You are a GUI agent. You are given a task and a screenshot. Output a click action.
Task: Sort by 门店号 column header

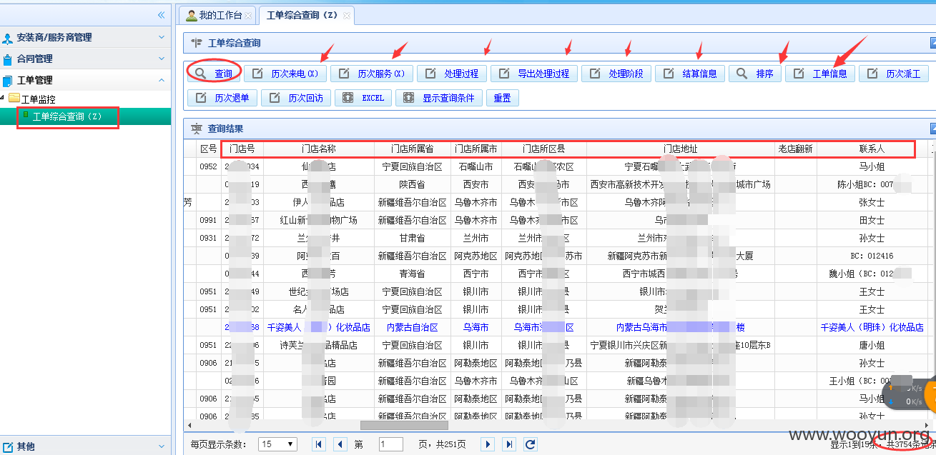coord(242,149)
